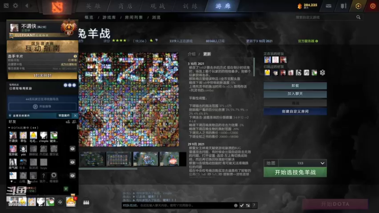Click the question mark chat help icon
The height and width of the screenshot is (213, 379).
click(x=254, y=205)
